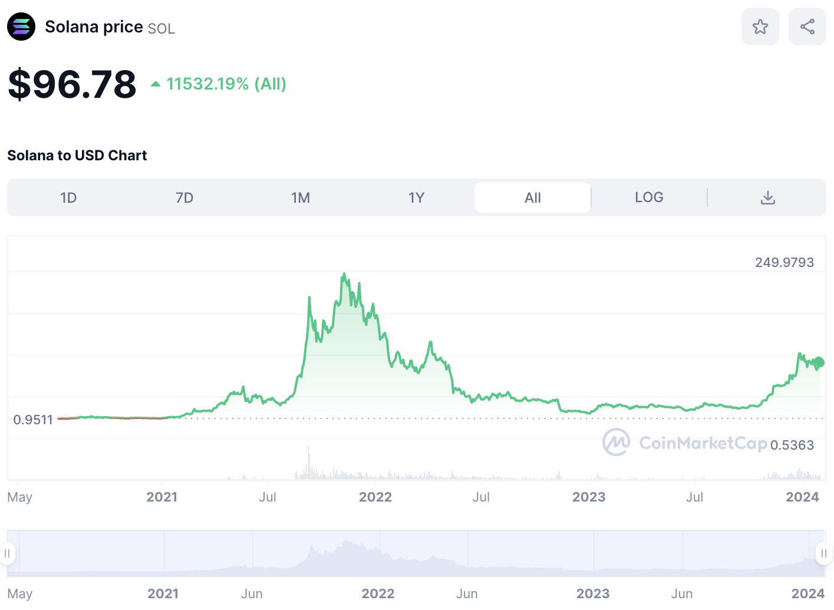Click the Solana logo icon
This screenshot has width=834, height=610.
click(21, 27)
